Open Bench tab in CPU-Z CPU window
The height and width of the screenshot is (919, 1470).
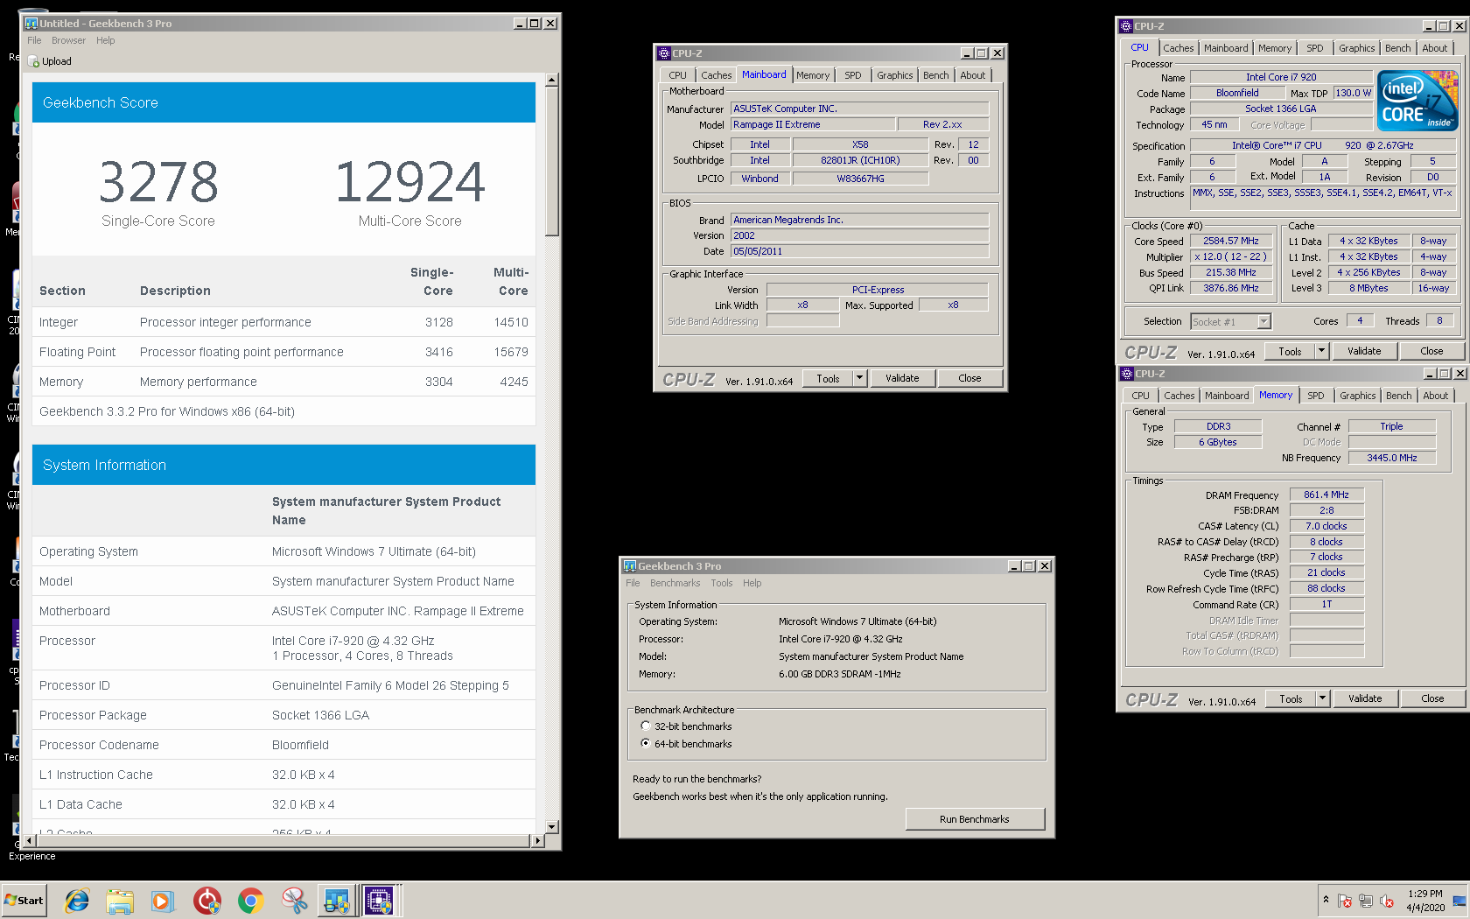(1397, 48)
